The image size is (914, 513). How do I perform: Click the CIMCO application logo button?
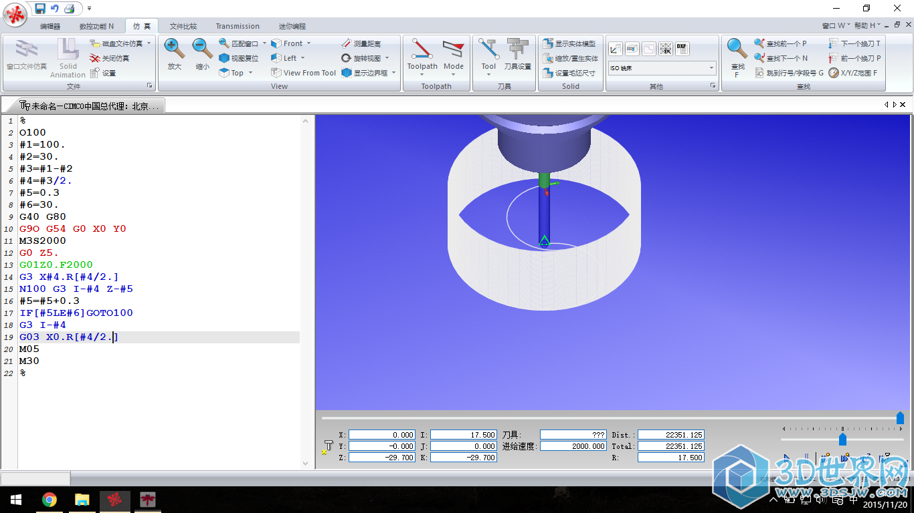[x=16, y=14]
